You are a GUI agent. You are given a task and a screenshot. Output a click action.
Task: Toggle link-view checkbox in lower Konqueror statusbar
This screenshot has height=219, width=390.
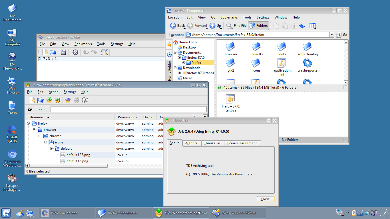(x=345, y=140)
